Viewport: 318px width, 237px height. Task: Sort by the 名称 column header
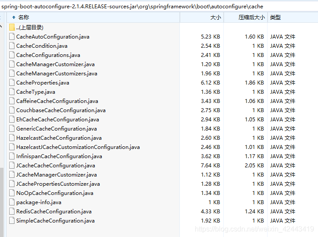pyautogui.click(x=93, y=18)
